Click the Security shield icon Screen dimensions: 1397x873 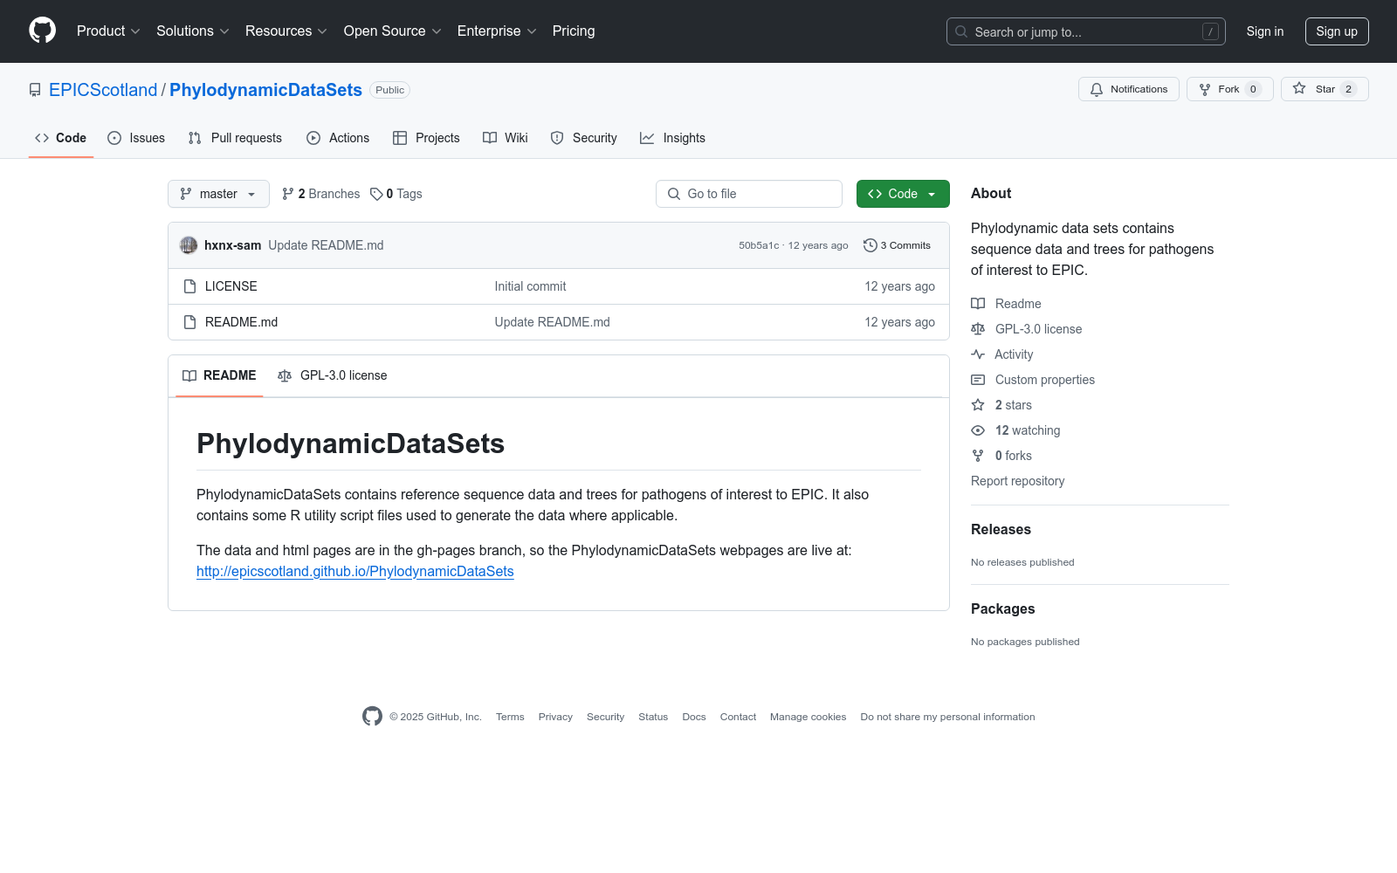(x=557, y=138)
